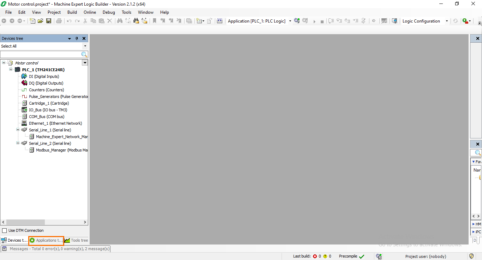Open the Select All filter control

coord(85,46)
